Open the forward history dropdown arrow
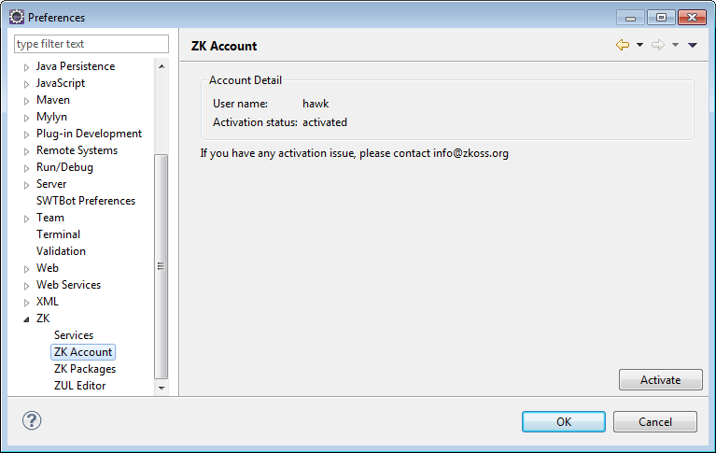Image resolution: width=716 pixels, height=453 pixels. point(675,45)
